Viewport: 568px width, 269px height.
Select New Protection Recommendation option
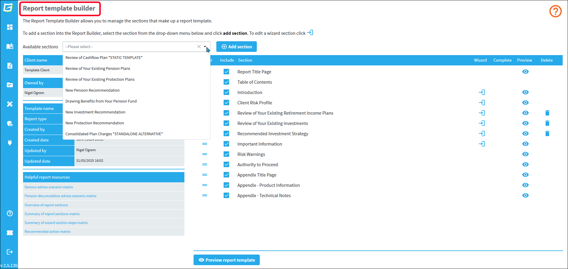(x=136, y=123)
